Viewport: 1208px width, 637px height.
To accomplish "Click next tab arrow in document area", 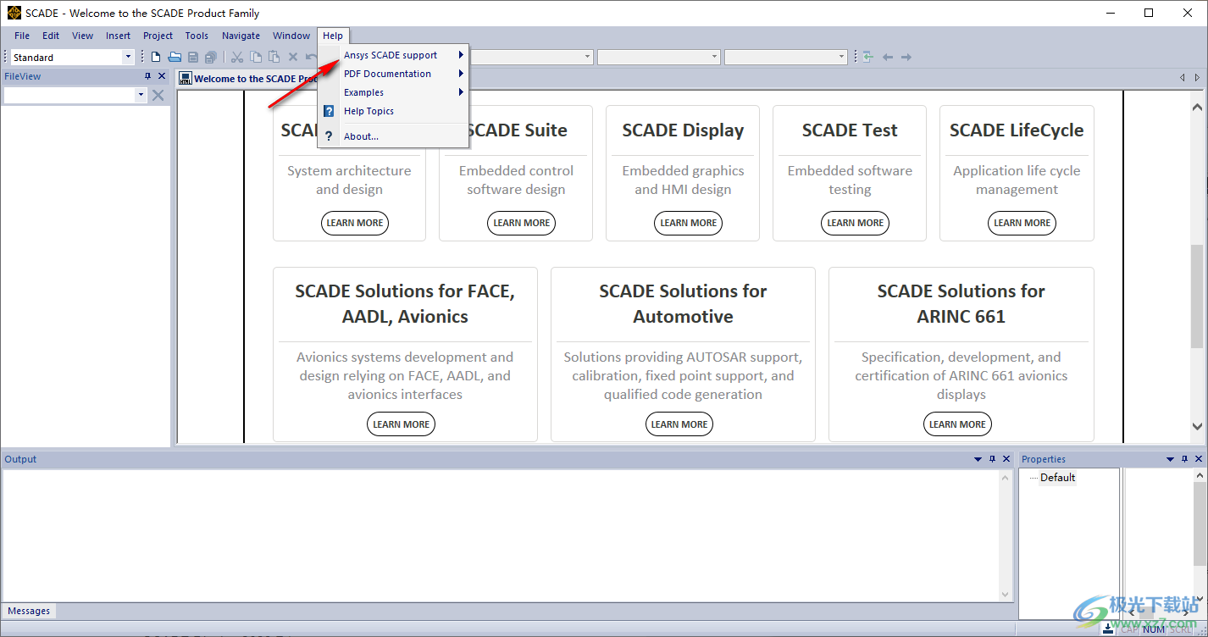I will coord(1197,78).
